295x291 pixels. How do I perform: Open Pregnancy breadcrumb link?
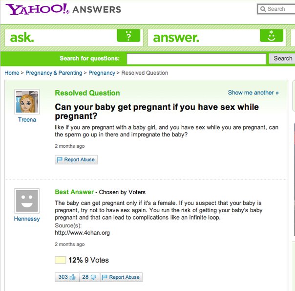click(102, 73)
